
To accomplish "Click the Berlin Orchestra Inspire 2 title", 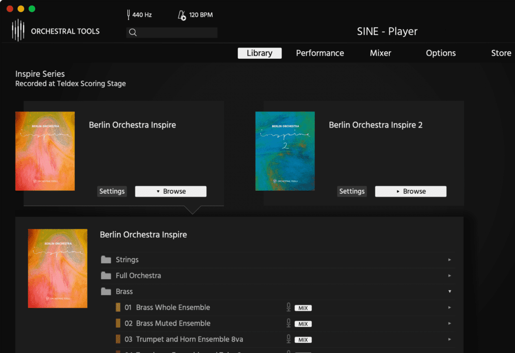I will pyautogui.click(x=375, y=125).
